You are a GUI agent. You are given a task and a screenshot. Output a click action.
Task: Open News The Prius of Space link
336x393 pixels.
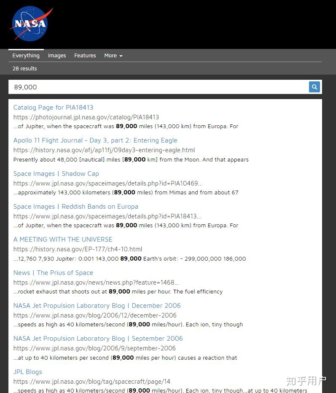53,273
